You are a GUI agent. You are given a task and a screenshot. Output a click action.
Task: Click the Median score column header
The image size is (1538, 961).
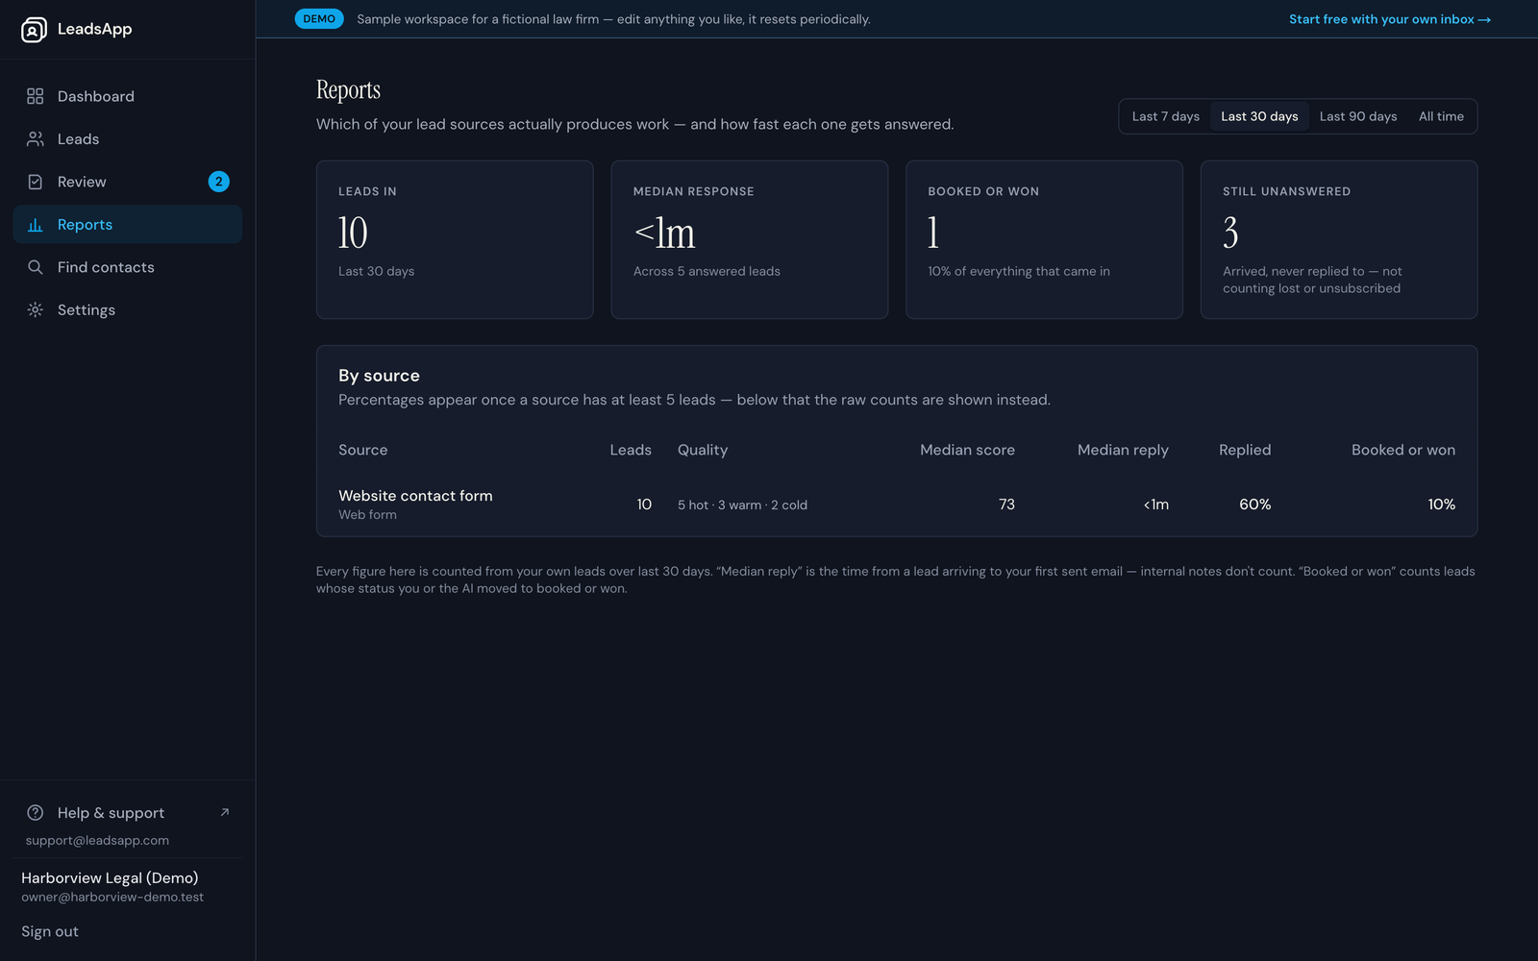click(967, 450)
